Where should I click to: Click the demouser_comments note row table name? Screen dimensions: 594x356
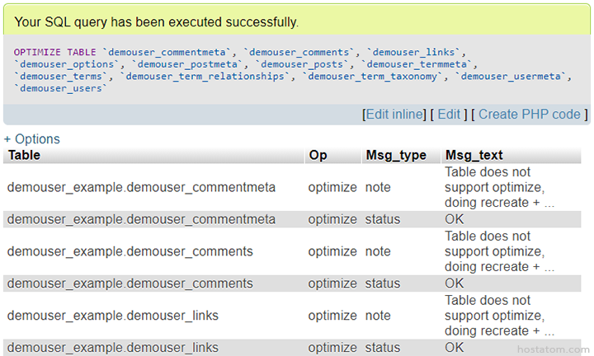point(130,251)
